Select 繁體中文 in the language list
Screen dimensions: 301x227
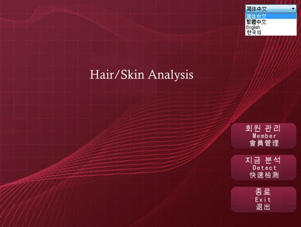(271, 22)
